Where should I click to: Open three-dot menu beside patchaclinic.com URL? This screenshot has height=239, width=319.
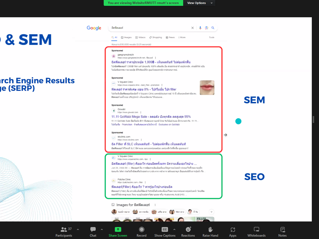point(145,183)
